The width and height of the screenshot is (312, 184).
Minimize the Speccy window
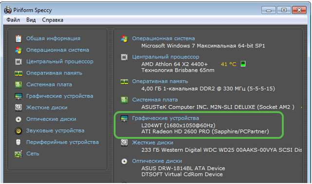tap(269, 10)
